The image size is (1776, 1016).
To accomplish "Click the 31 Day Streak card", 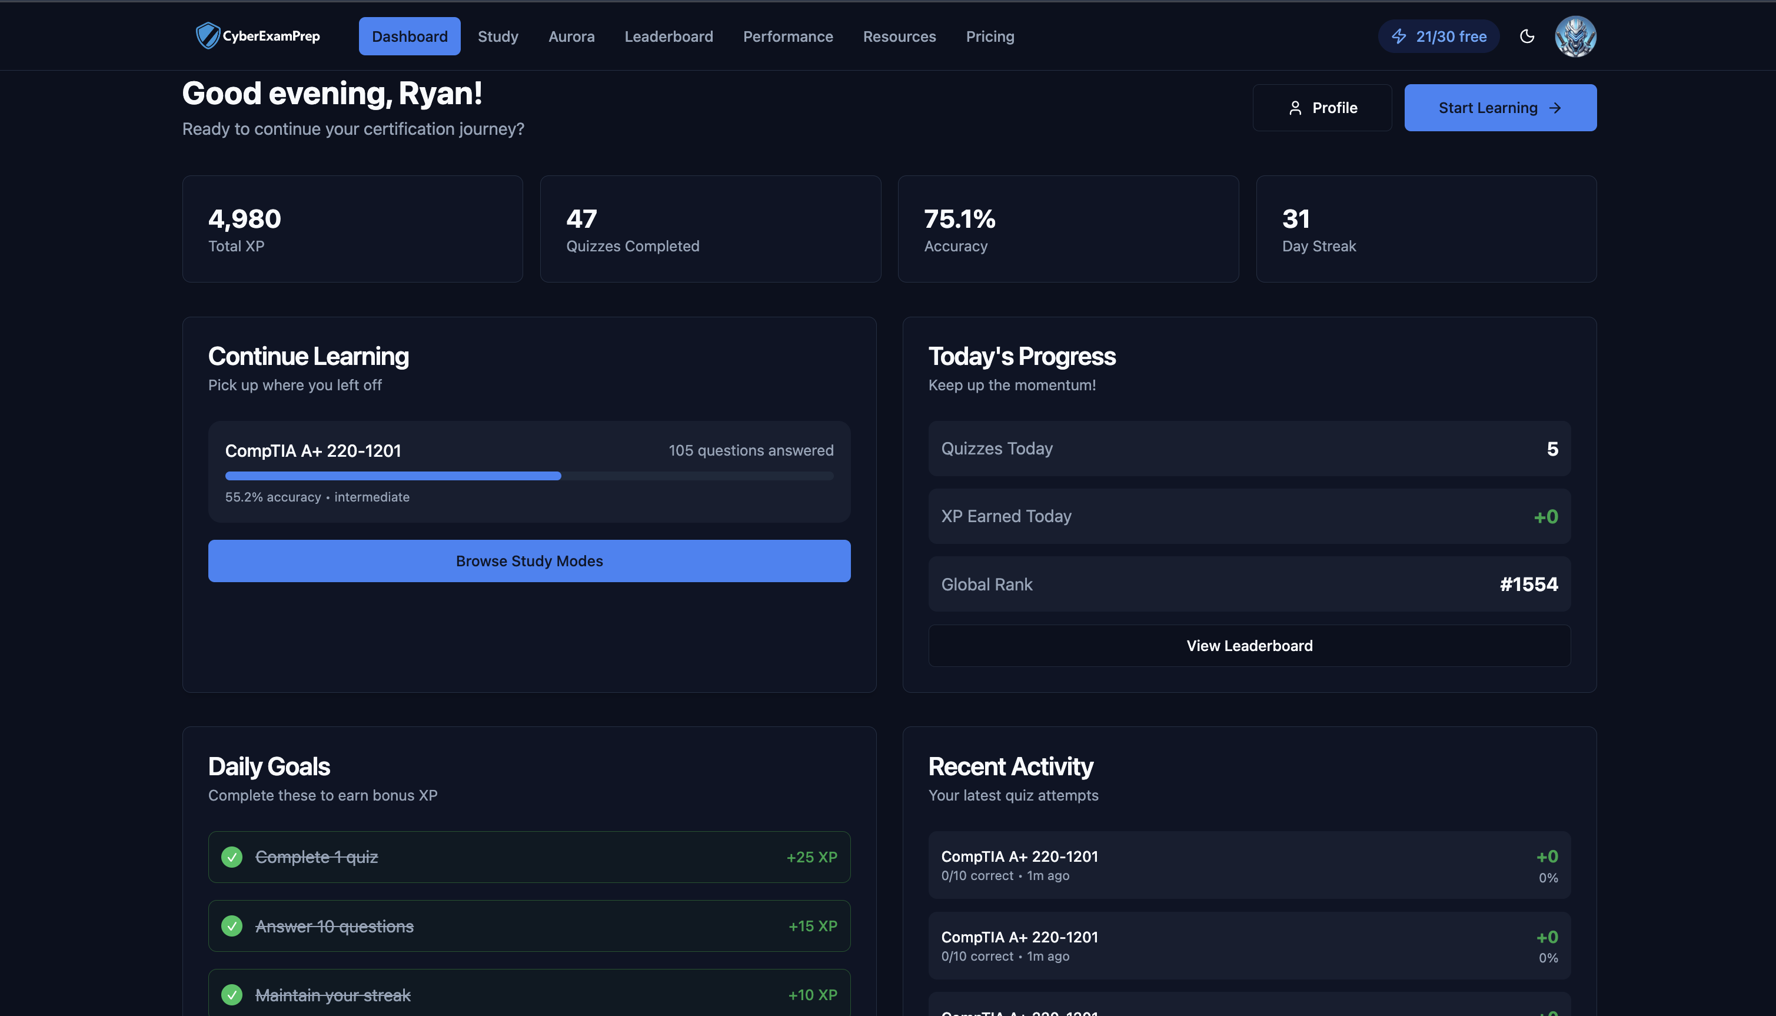I will (x=1426, y=229).
